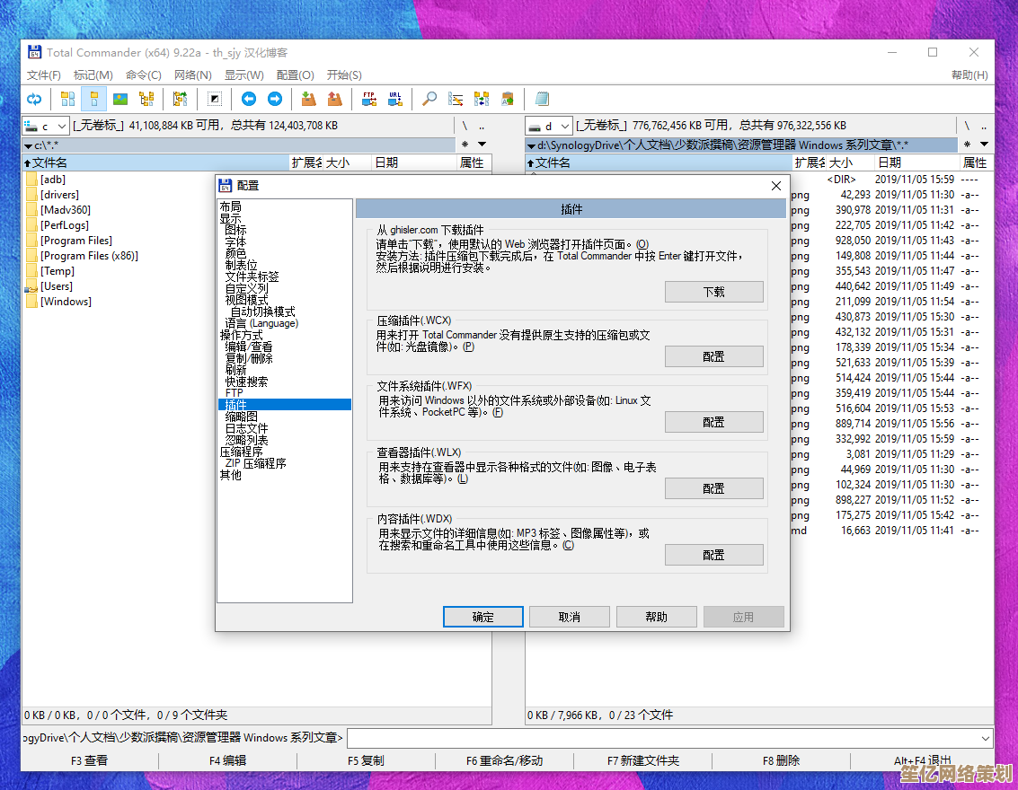Open the left panel drive c dropdown

tap(46, 127)
